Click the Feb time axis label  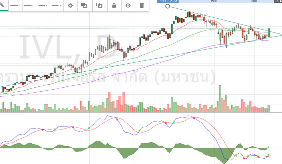(x=214, y=1)
